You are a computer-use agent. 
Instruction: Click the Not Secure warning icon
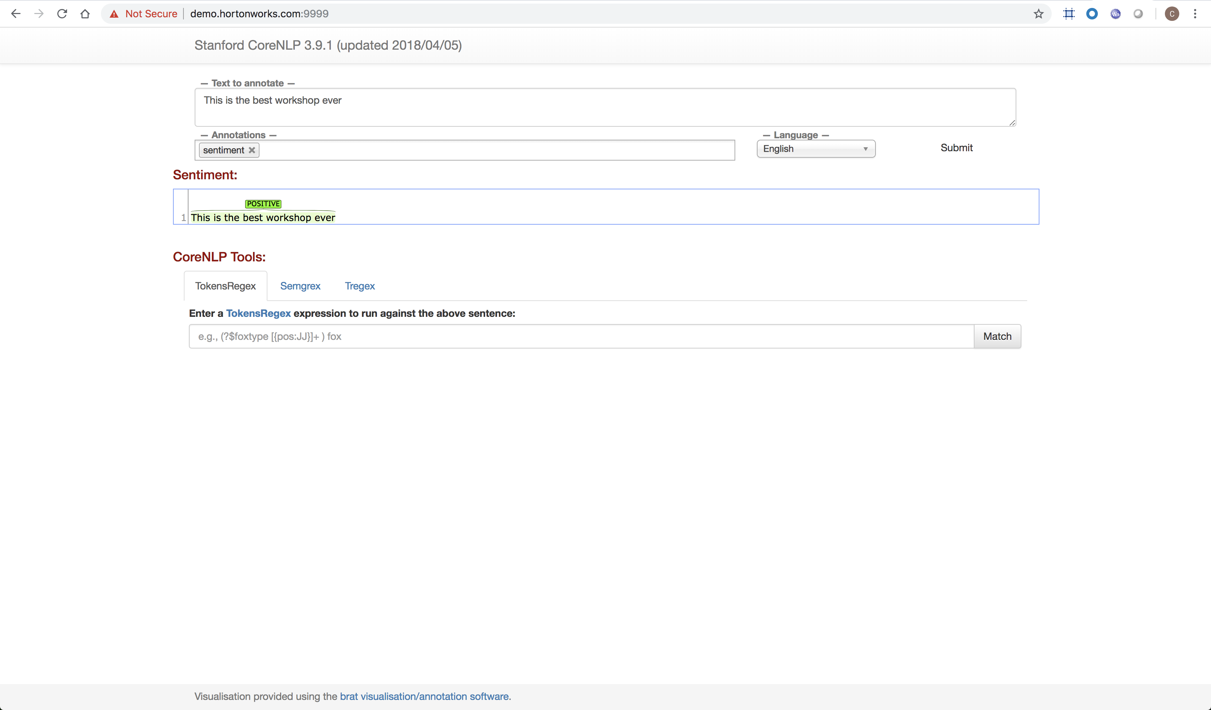pyautogui.click(x=114, y=14)
